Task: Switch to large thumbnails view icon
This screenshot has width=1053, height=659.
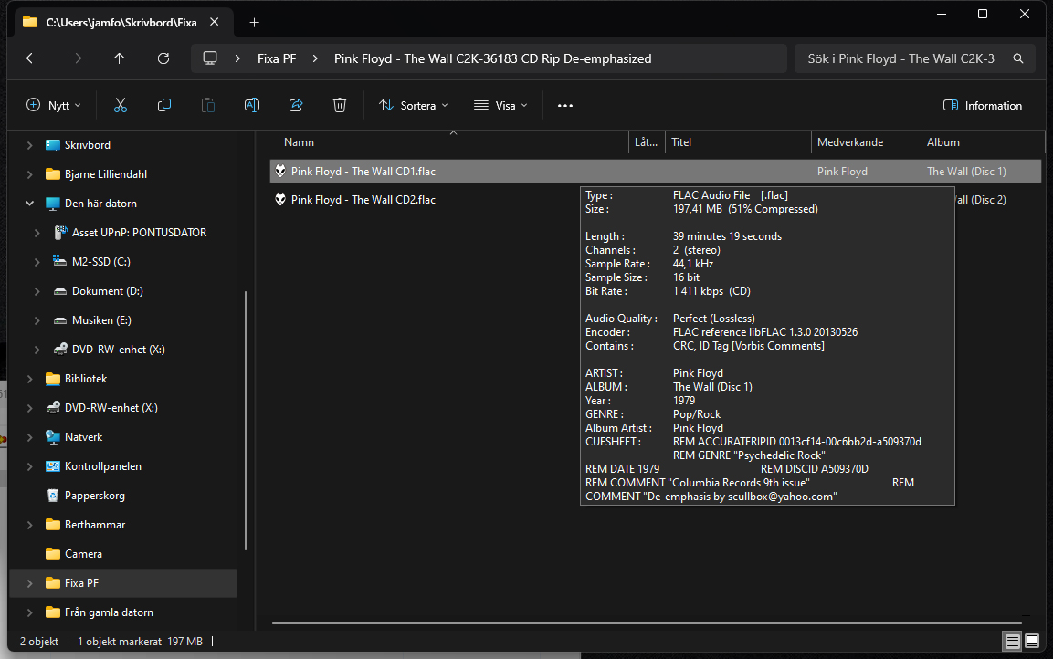Action: coord(1032,641)
